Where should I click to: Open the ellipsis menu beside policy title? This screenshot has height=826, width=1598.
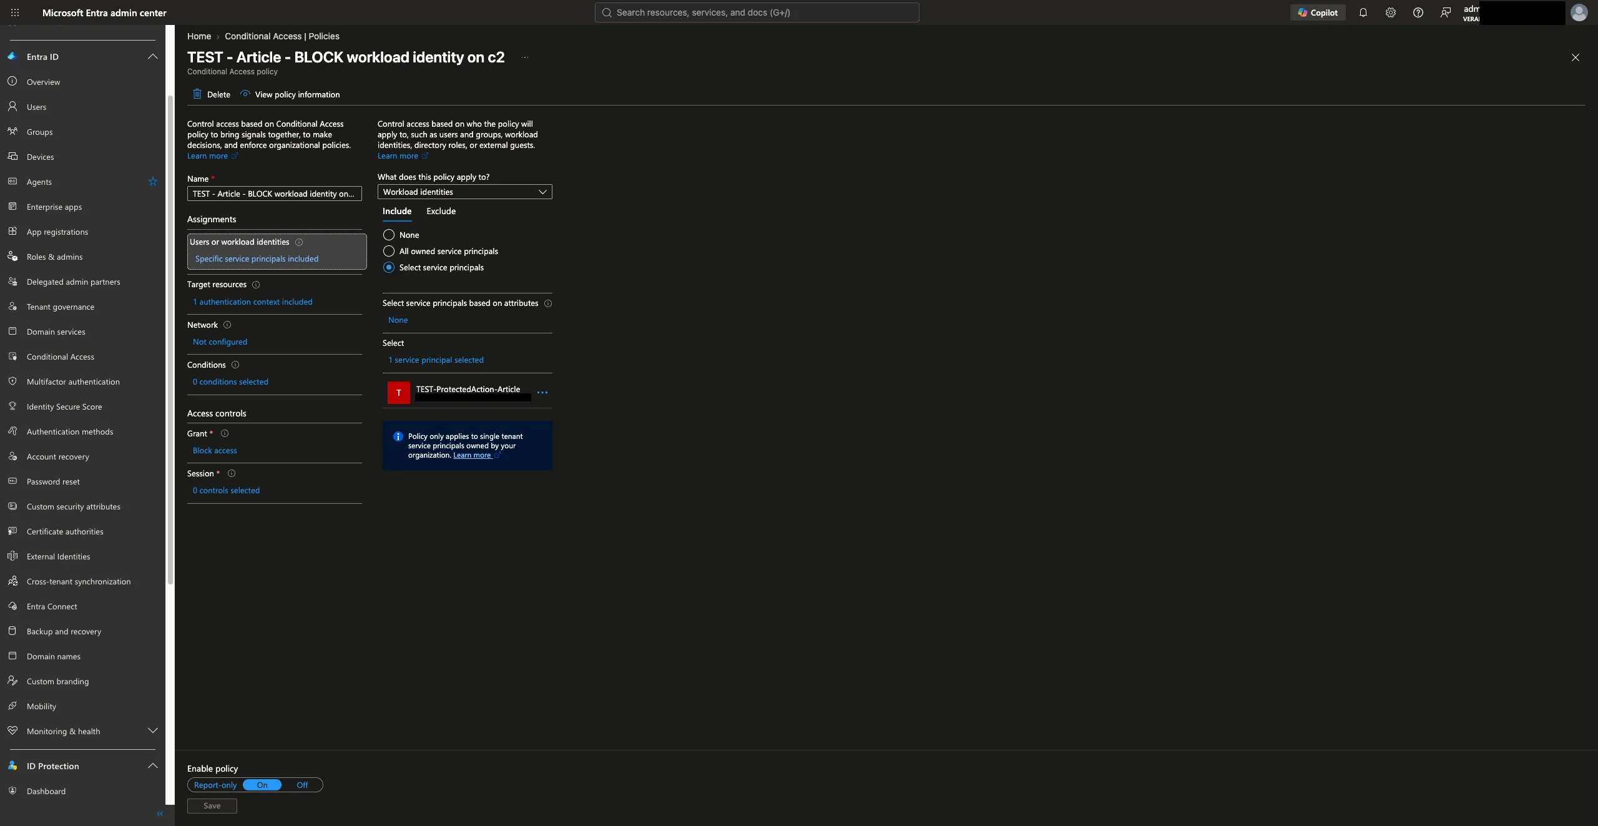(x=525, y=57)
